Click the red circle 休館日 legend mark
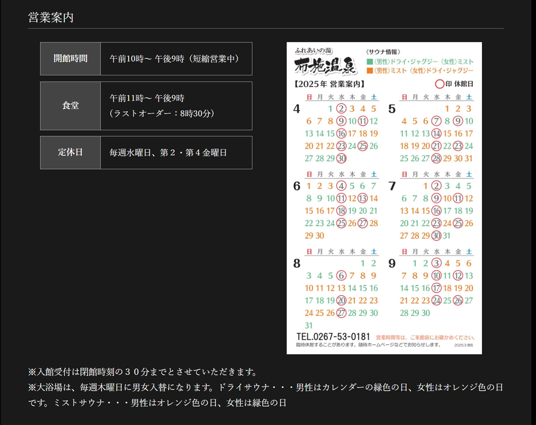Screen dimensions: 536x425 [x=439, y=83]
